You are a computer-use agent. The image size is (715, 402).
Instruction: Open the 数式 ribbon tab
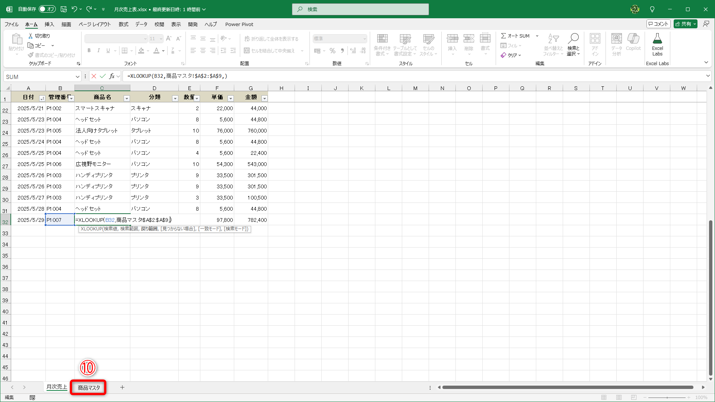click(x=123, y=24)
